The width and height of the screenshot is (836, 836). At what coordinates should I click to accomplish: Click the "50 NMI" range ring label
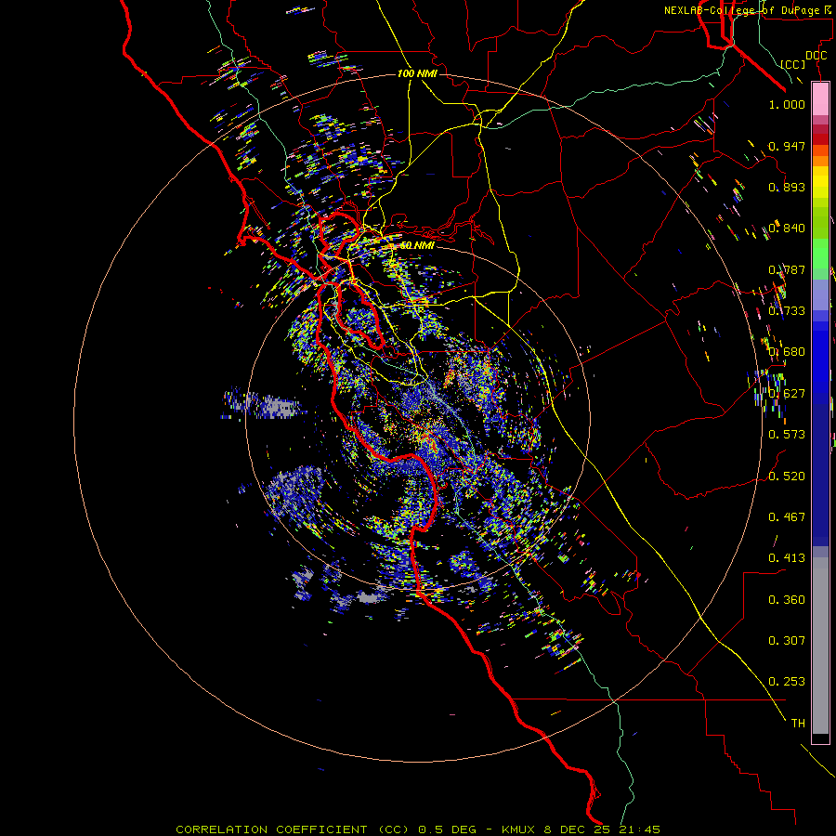click(x=417, y=245)
